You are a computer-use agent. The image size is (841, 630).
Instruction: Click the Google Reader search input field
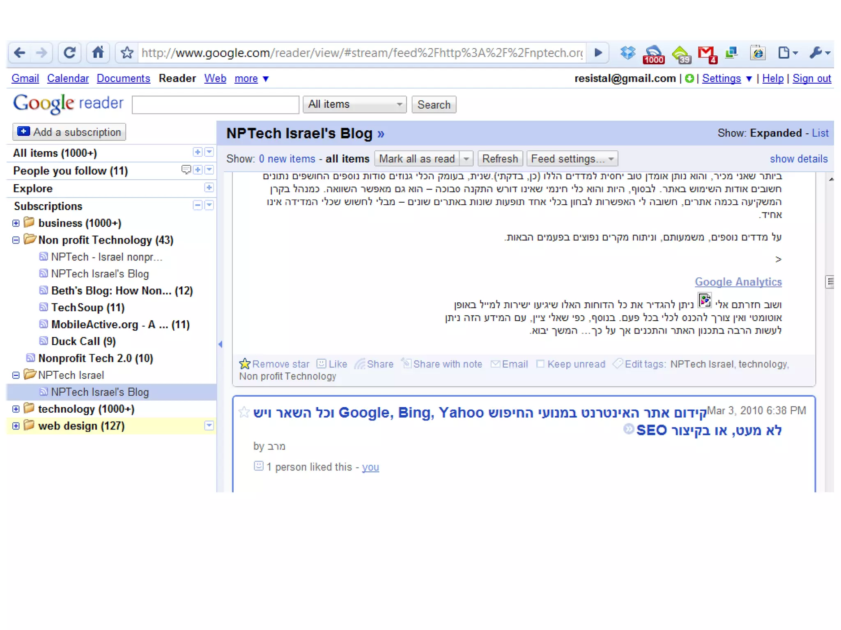pyautogui.click(x=215, y=105)
